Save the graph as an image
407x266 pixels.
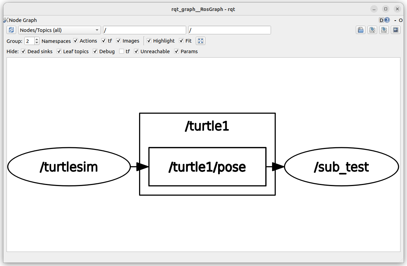click(x=396, y=30)
